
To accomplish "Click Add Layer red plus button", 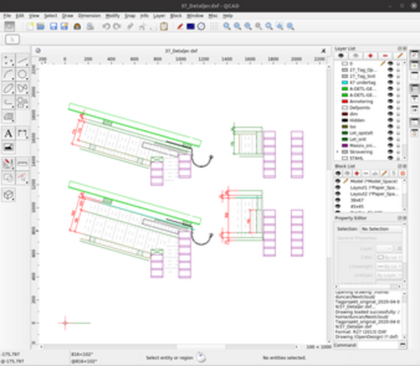I will coord(370,55).
